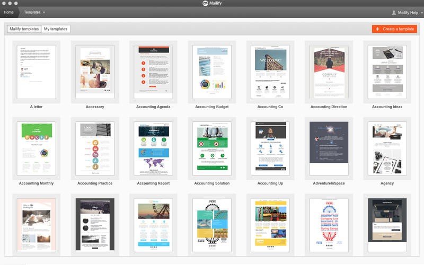424x265 pixels.
Task: Select the pink pastry blog template thumbnail
Action: click(x=36, y=225)
